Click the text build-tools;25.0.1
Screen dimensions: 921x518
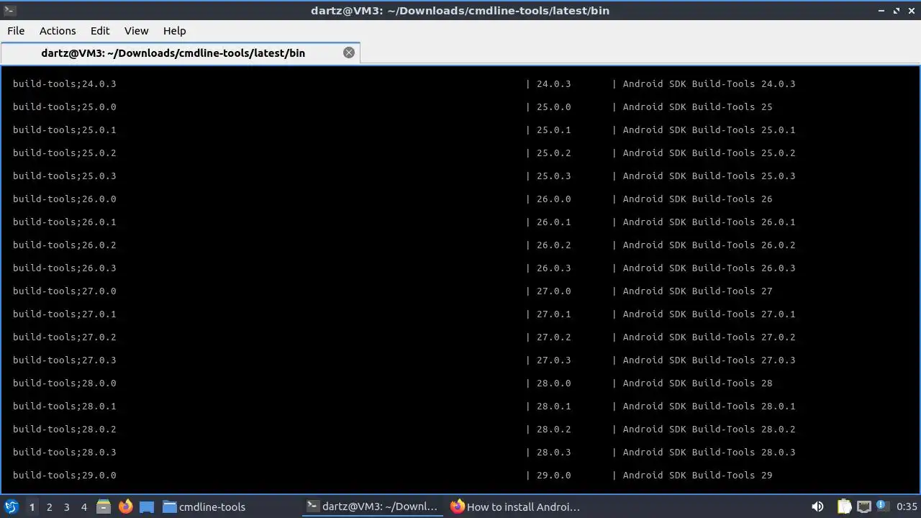click(x=65, y=130)
